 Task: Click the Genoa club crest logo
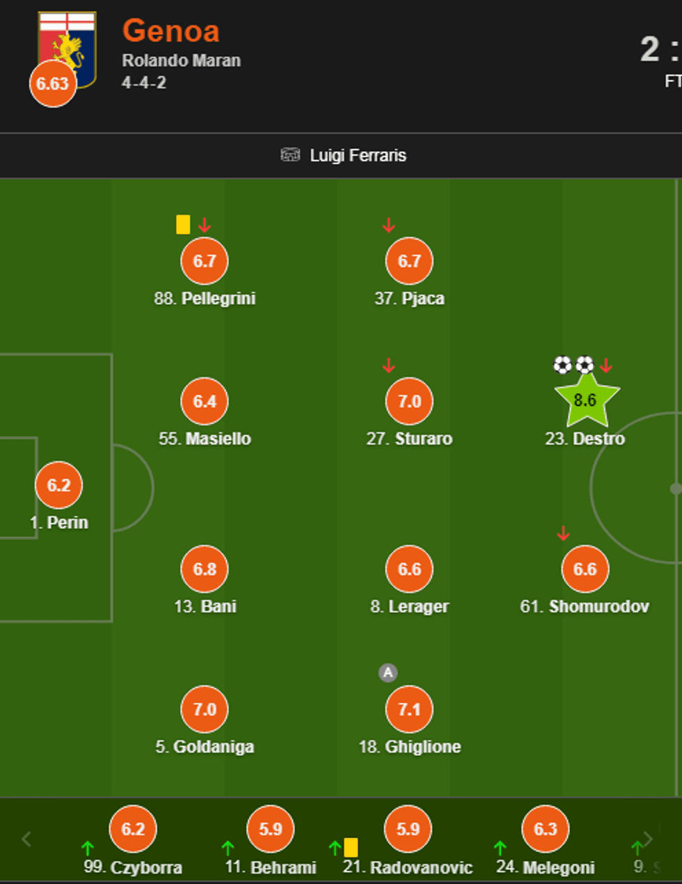(68, 43)
